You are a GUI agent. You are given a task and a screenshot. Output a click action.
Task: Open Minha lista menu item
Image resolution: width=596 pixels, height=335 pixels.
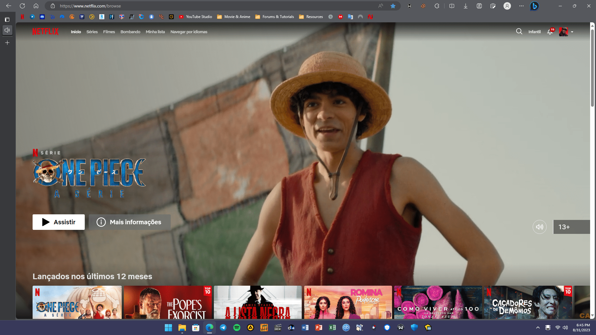[x=155, y=32]
